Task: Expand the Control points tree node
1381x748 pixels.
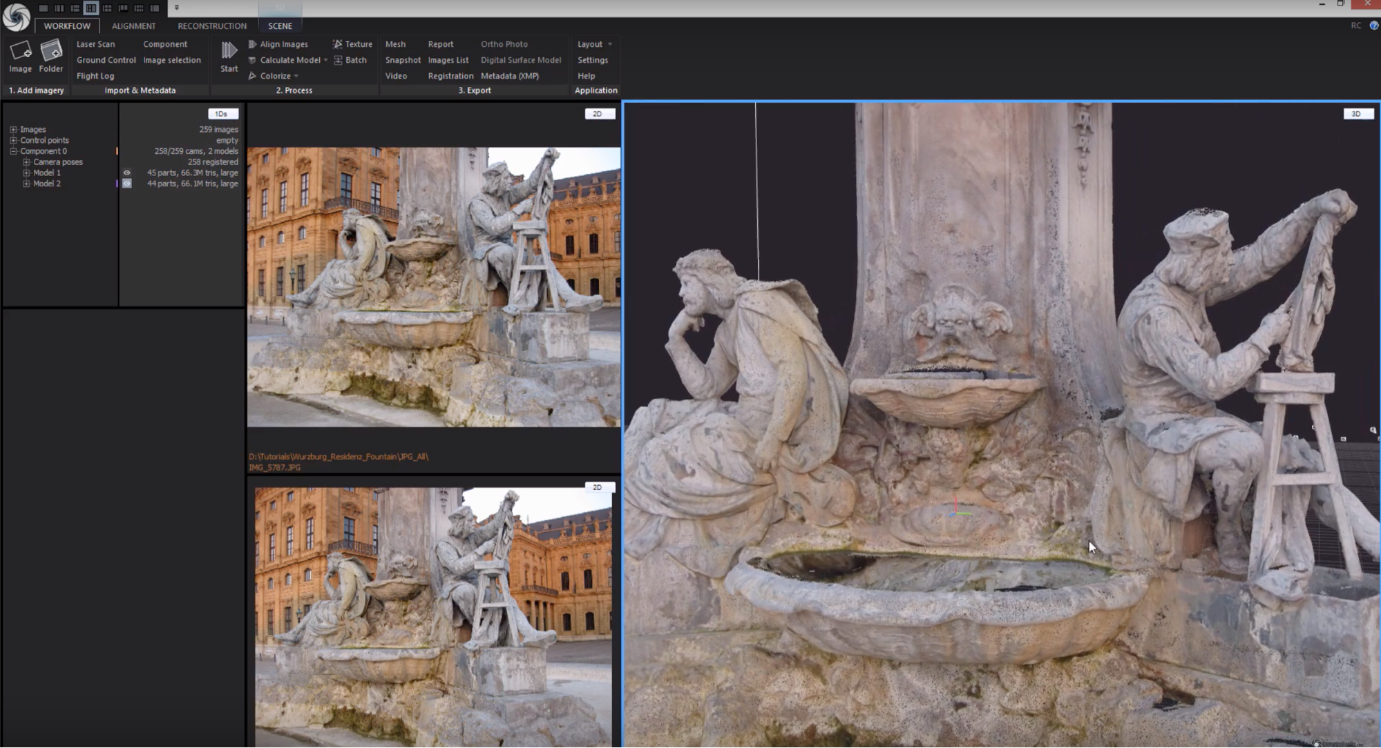Action: 13,141
